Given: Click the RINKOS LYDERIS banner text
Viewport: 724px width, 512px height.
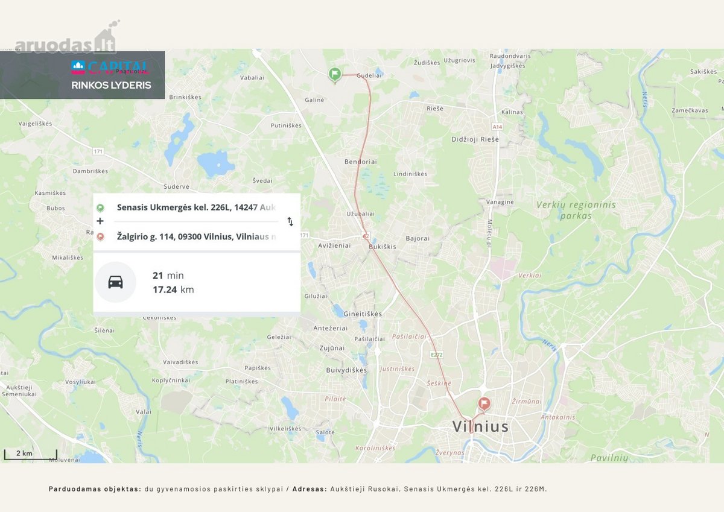Looking at the screenshot, I should coord(111,85).
